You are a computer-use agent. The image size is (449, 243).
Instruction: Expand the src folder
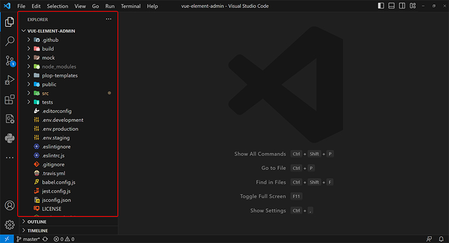pyautogui.click(x=69, y=93)
